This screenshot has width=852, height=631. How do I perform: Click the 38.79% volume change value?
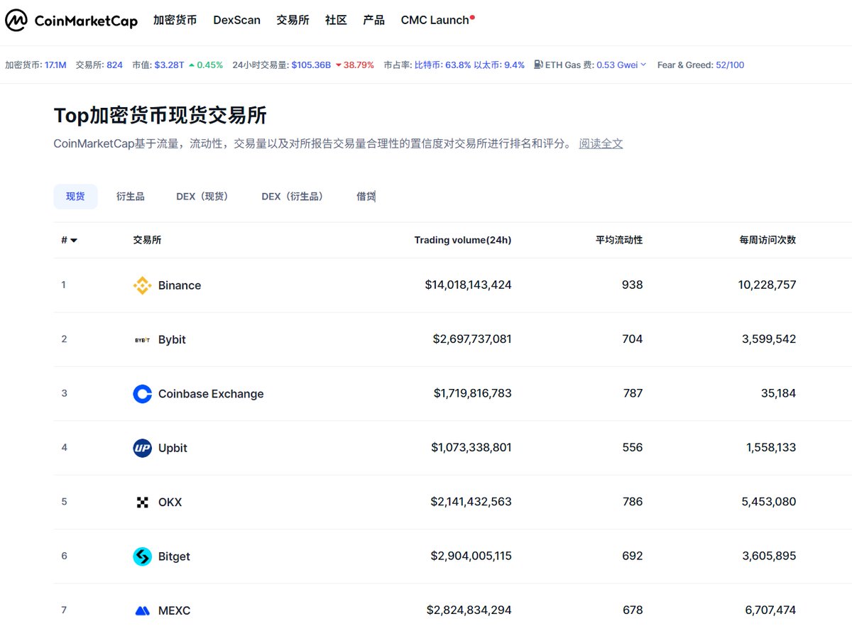(359, 65)
